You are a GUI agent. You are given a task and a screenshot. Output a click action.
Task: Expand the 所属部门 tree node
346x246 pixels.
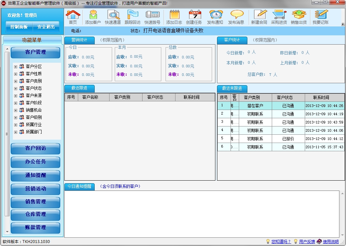(x=16, y=132)
